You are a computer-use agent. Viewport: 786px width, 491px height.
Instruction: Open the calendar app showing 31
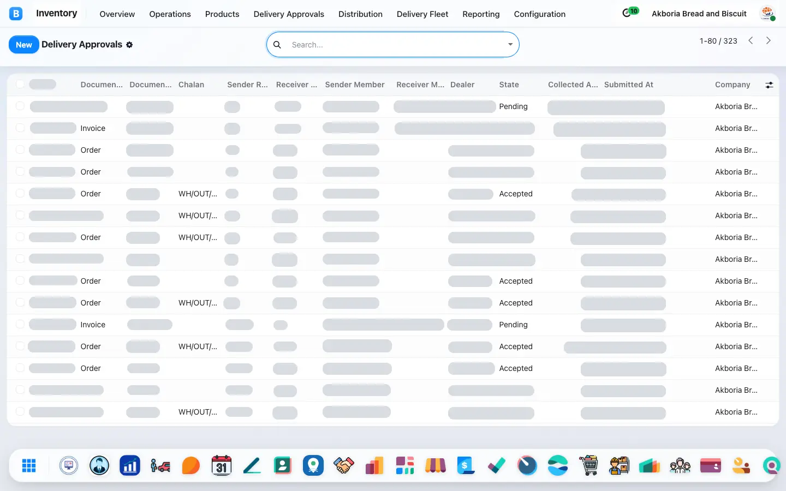tap(221, 465)
